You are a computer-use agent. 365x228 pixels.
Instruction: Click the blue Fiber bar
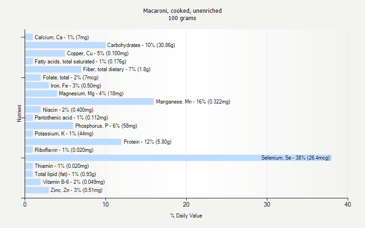(x=53, y=69)
